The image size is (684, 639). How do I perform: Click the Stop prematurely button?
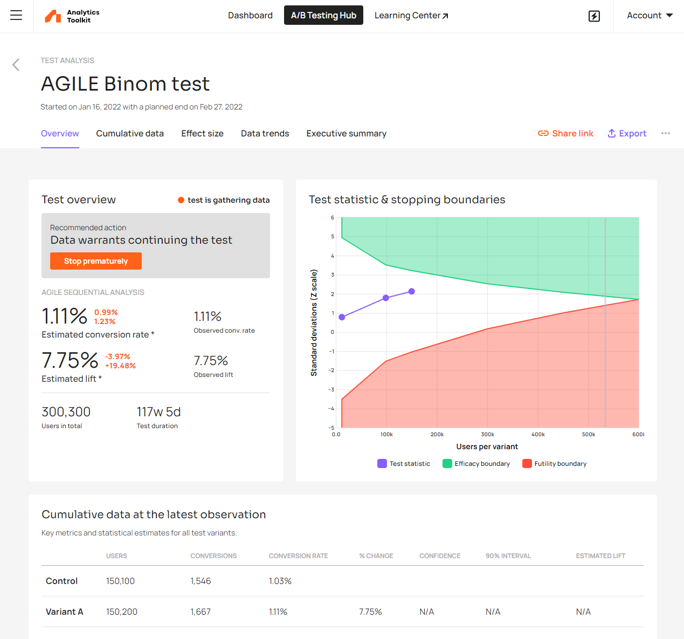tap(95, 261)
